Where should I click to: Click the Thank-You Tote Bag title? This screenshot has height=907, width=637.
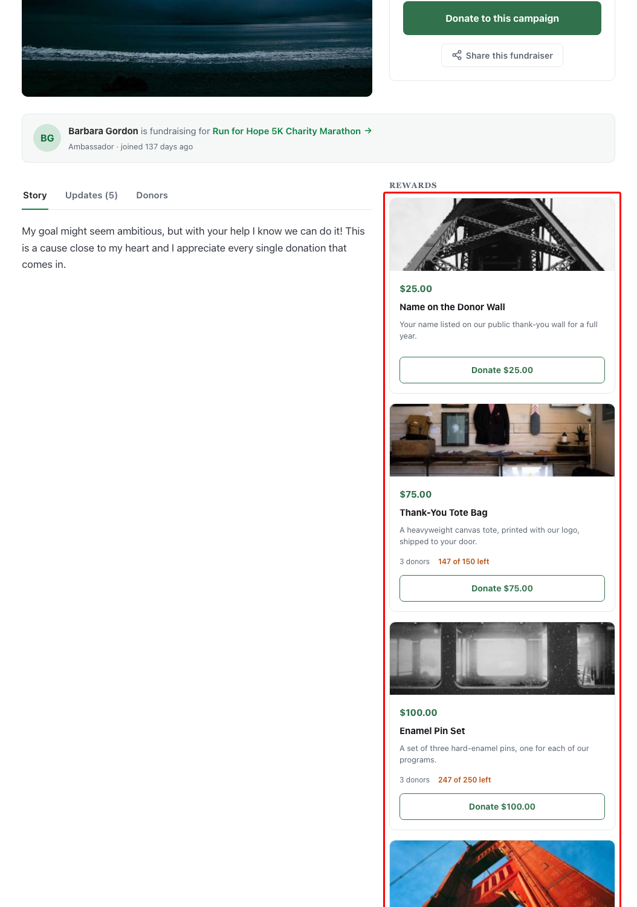pos(444,513)
